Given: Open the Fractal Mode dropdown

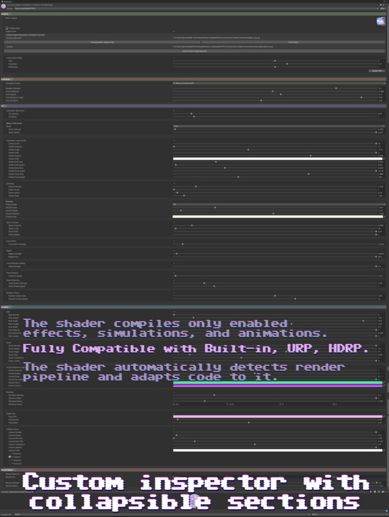Looking at the screenshot, I should [x=279, y=204].
